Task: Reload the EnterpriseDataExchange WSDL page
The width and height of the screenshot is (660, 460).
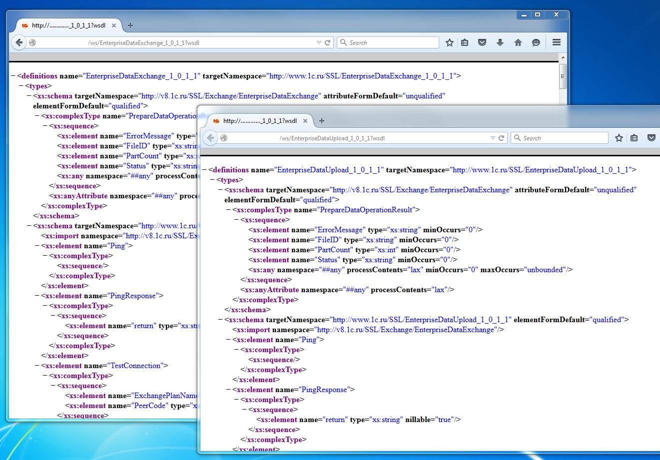Action: (x=328, y=42)
